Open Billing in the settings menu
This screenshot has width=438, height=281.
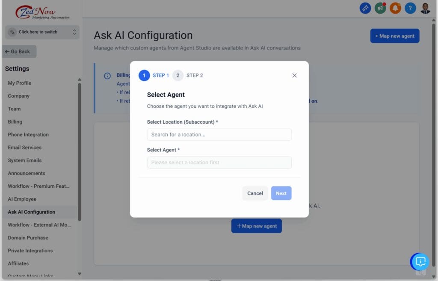pyautogui.click(x=15, y=122)
